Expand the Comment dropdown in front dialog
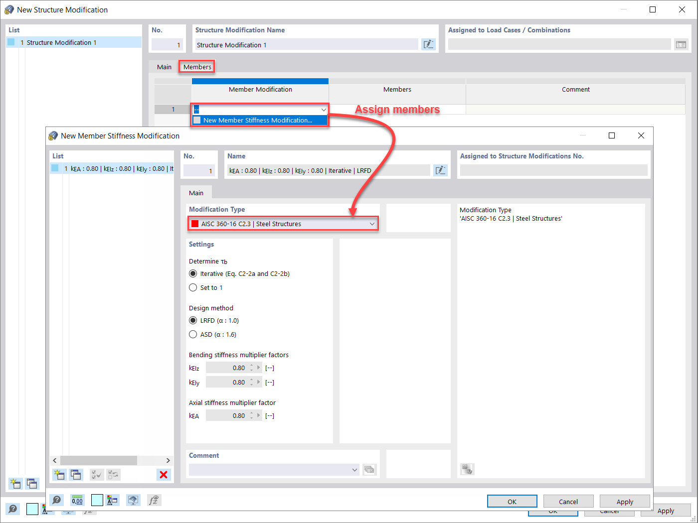 point(354,469)
